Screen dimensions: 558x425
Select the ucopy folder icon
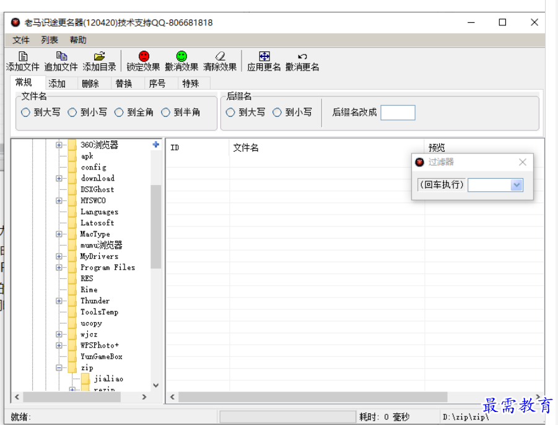tap(72, 324)
